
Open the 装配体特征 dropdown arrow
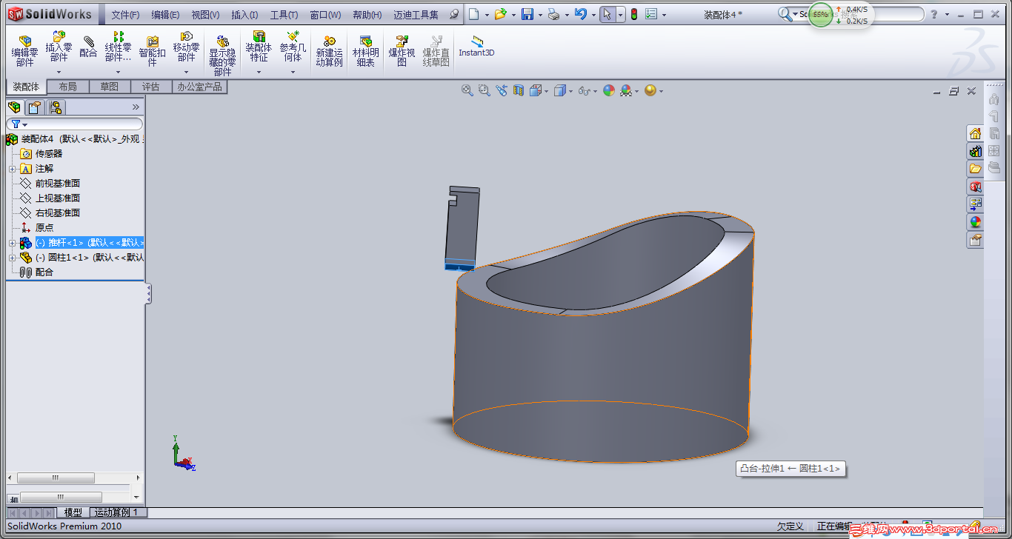click(x=259, y=72)
